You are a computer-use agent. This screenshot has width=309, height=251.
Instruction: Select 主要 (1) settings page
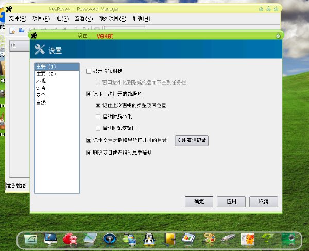point(57,66)
